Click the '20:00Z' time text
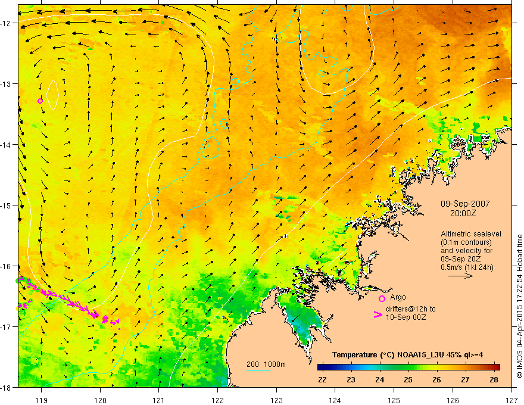This screenshot has height=405, width=524. [463, 213]
